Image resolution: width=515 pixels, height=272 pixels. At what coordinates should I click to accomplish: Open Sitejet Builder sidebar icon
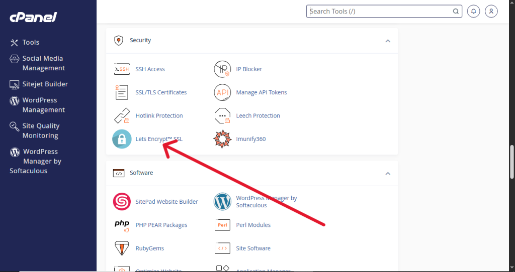coord(14,84)
